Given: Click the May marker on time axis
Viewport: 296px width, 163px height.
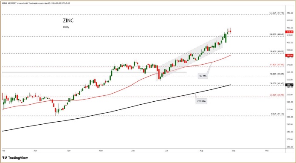Looking at the screenshot, I should pos(101,151).
